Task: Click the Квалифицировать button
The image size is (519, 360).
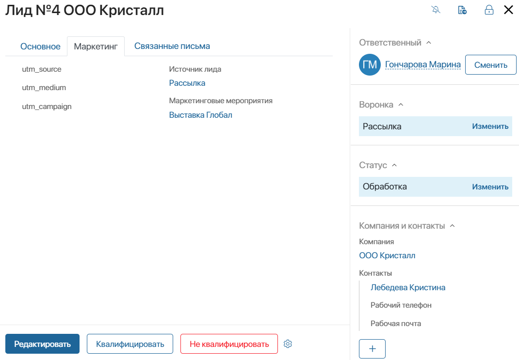Action: click(x=130, y=344)
